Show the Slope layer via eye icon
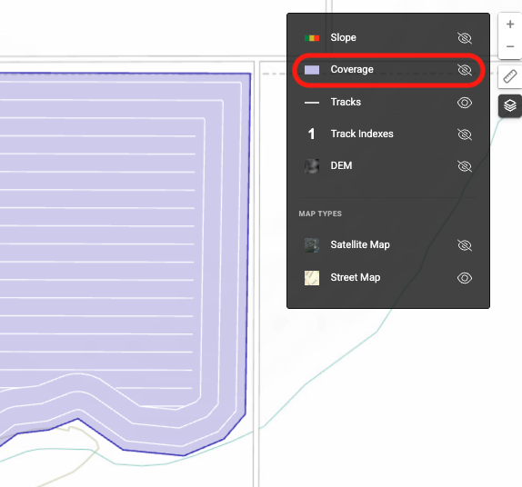The width and height of the screenshot is (522, 487). [465, 38]
